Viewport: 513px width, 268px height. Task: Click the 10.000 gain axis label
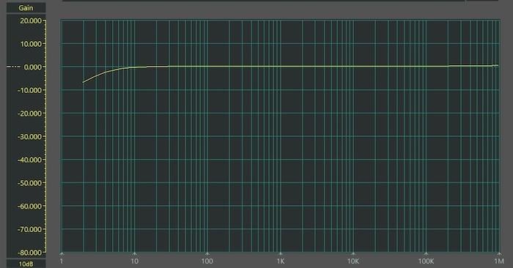point(31,44)
